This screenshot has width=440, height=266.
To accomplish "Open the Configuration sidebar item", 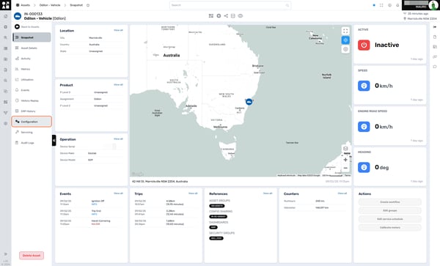I will (32, 122).
